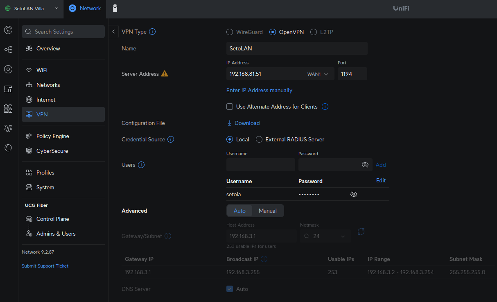This screenshot has height=302, width=497.
Task: Open VPN settings
Action: [63, 114]
